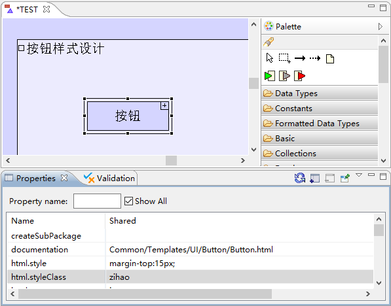Viewport: 391px width, 306px height.
Task: Click Palette scrollbar down arrow
Action: coord(383,161)
